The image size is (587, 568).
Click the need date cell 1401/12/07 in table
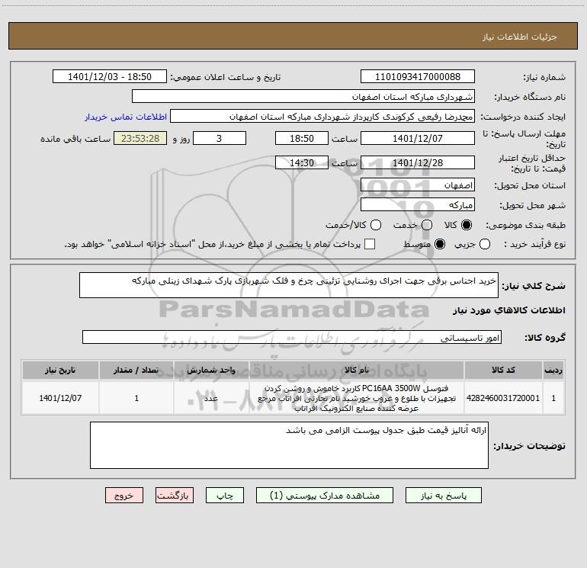(60, 398)
